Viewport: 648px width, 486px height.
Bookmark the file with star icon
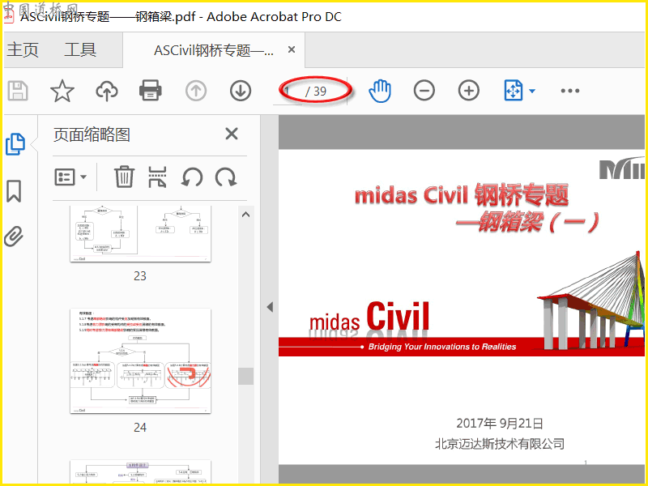tap(62, 91)
